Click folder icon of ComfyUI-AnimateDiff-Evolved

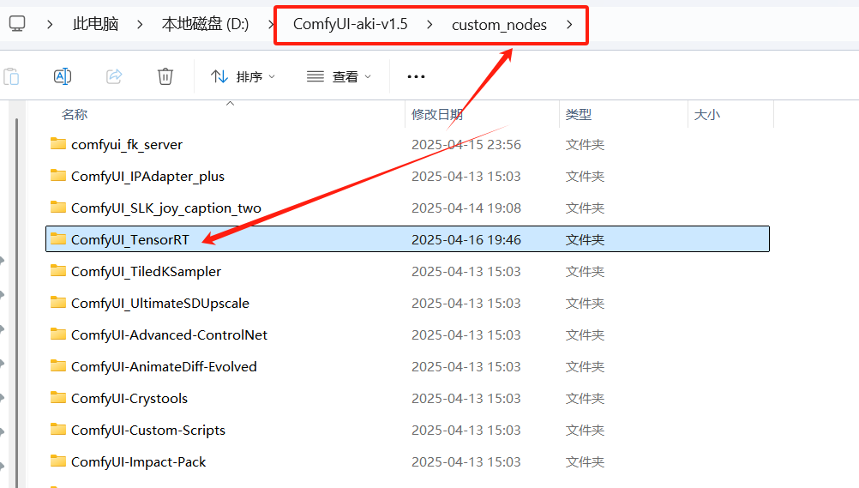click(58, 365)
